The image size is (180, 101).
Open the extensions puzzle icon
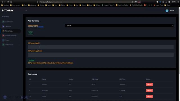[x=163, y=2]
